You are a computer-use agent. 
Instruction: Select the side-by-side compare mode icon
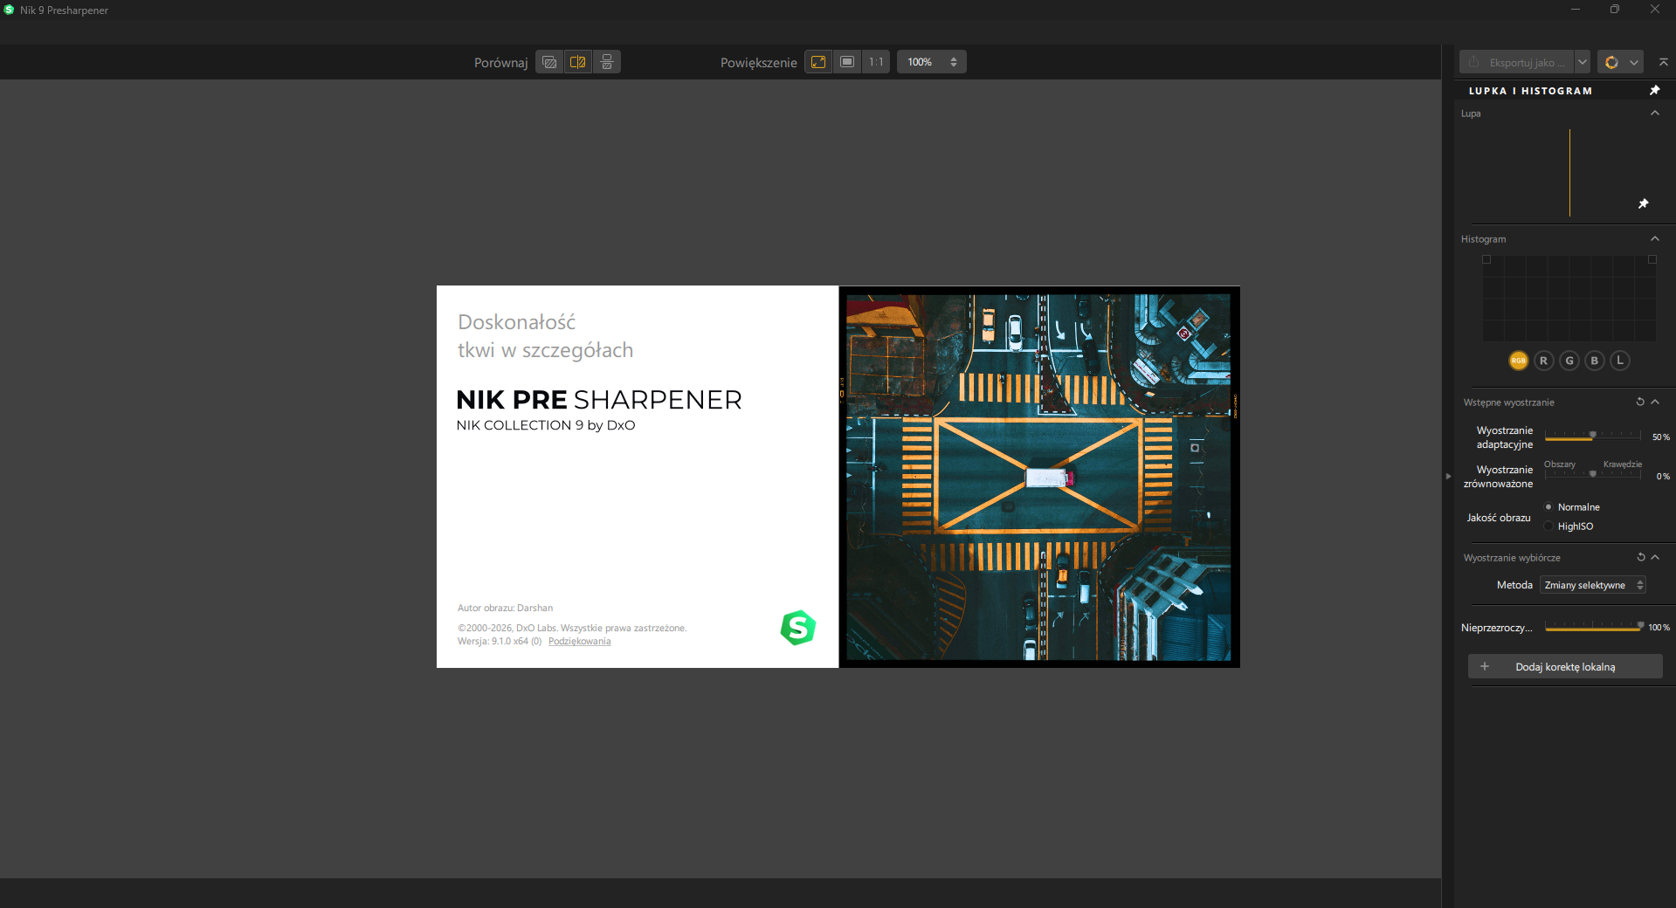click(607, 62)
